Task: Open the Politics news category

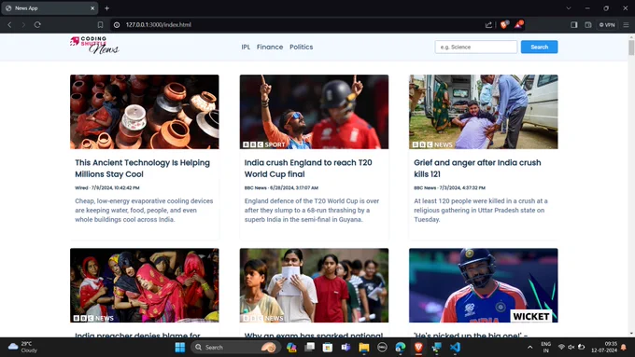Action: coord(301,47)
